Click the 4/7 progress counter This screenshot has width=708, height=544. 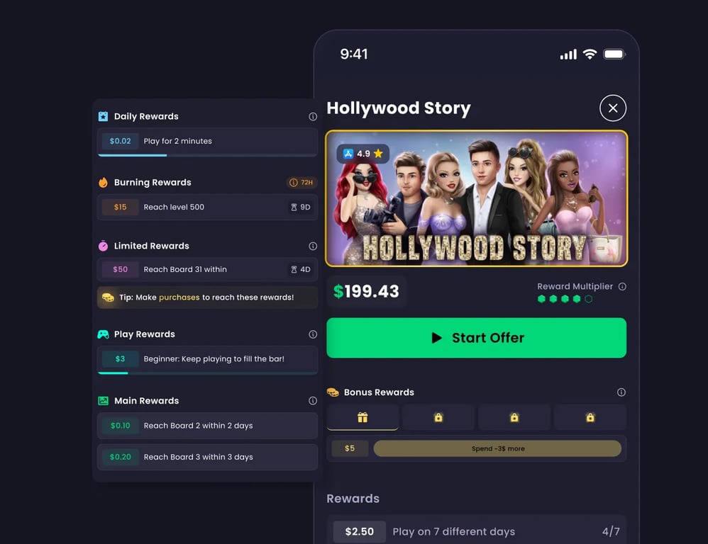tap(611, 532)
